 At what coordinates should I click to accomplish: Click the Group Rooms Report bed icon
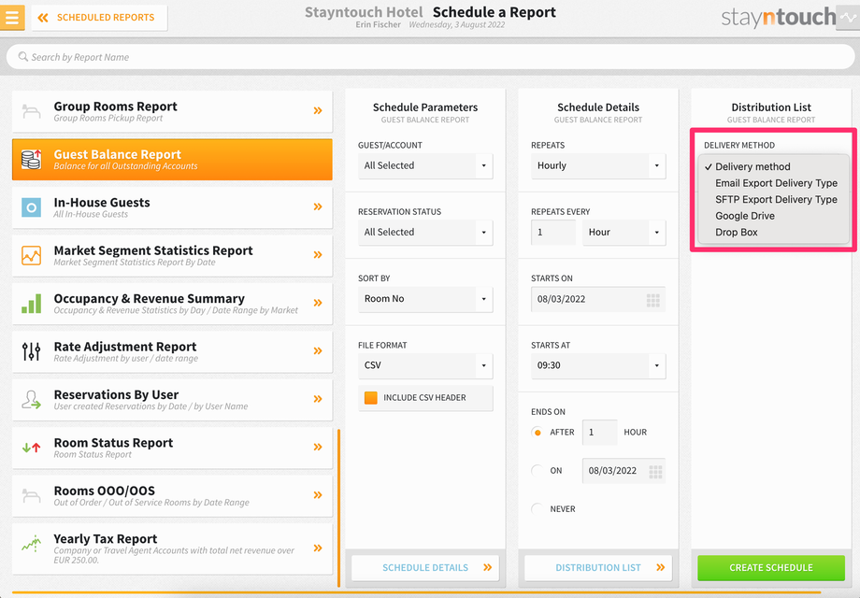click(31, 111)
